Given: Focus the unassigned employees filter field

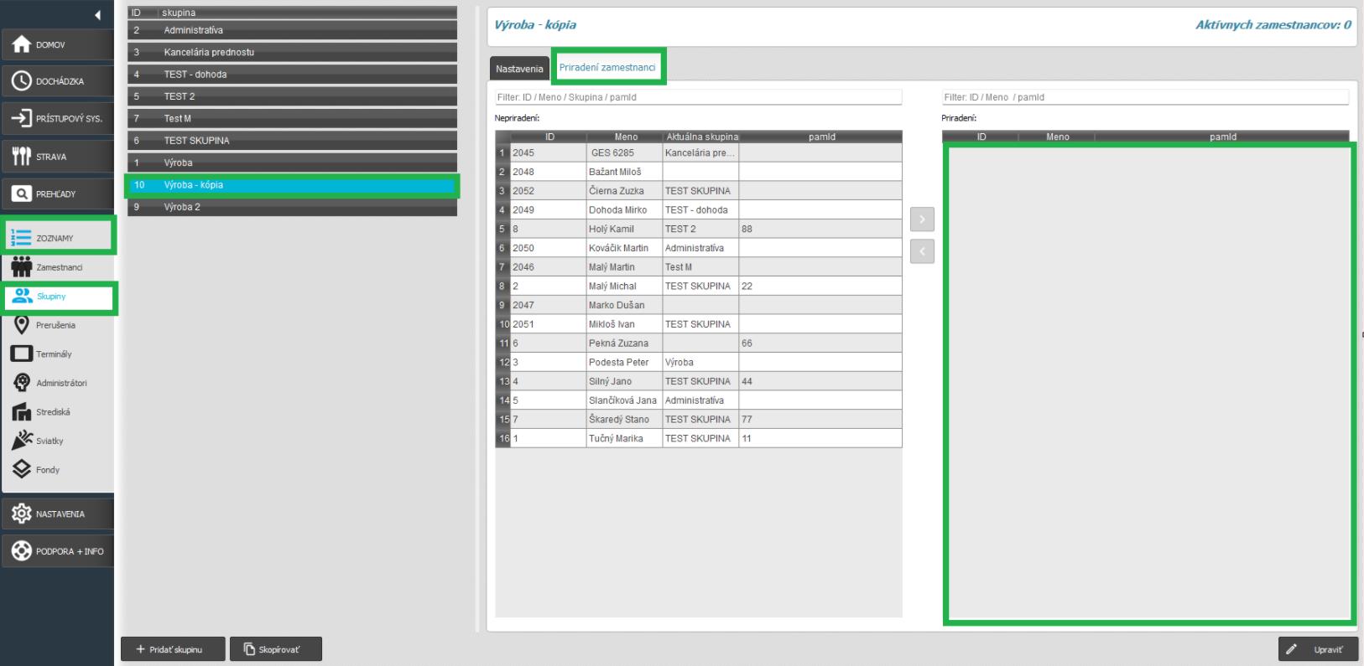Looking at the screenshot, I should (x=698, y=97).
